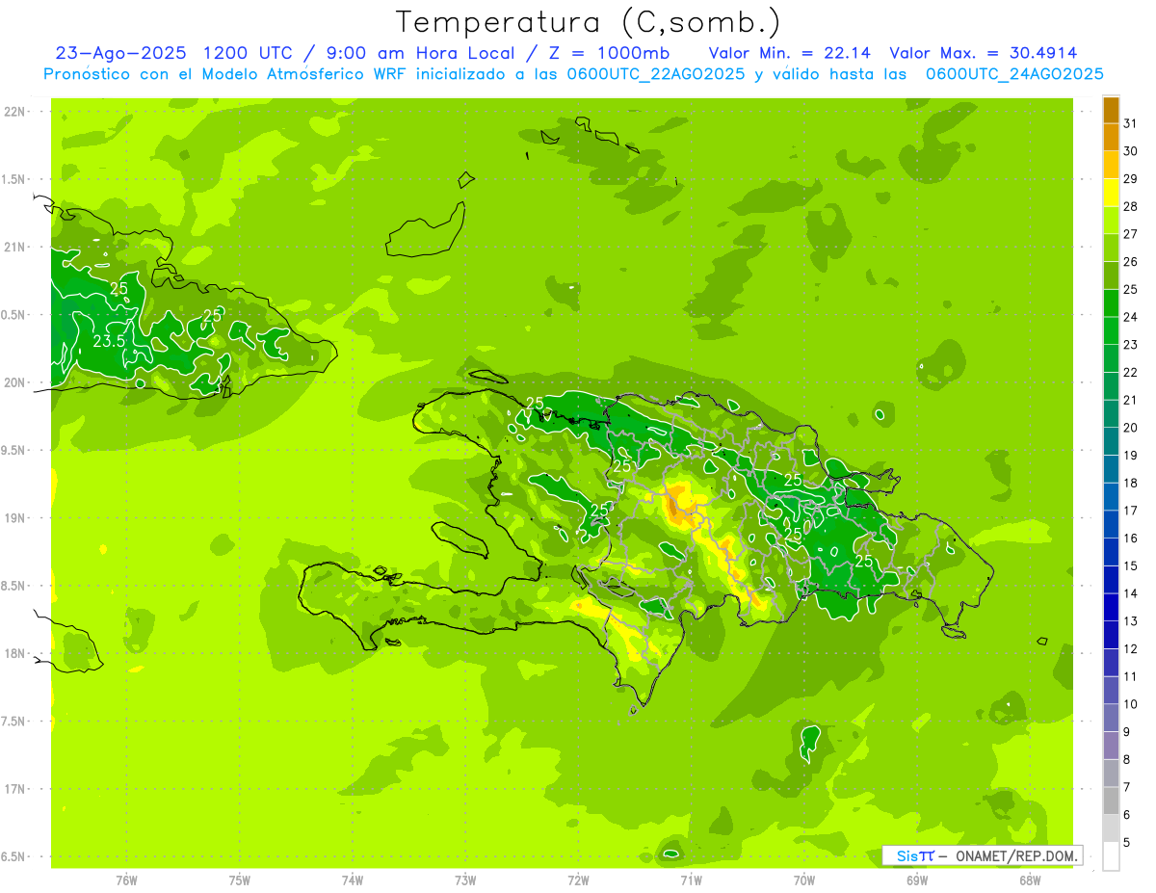
Task: Click the 72W longitude axis label
Action: 578,880
